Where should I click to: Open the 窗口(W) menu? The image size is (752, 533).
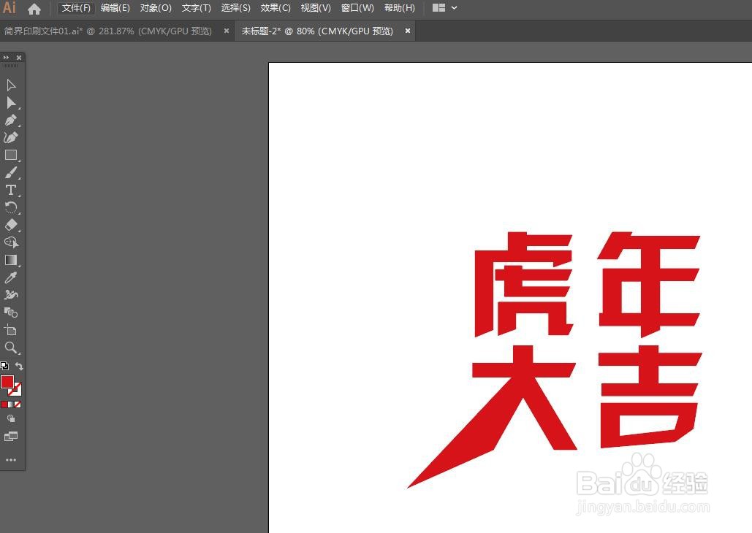click(357, 8)
